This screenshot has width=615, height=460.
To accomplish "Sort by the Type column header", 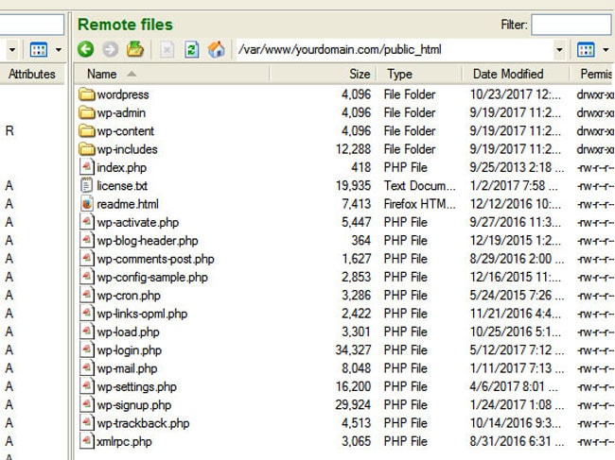I will point(420,74).
